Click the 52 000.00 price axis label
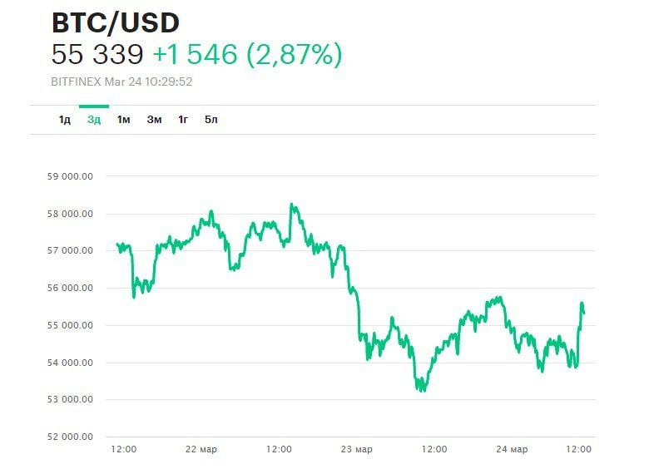654x474 pixels. 70,437
